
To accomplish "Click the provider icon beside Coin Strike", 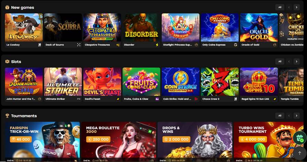I will (x=196, y=99).
